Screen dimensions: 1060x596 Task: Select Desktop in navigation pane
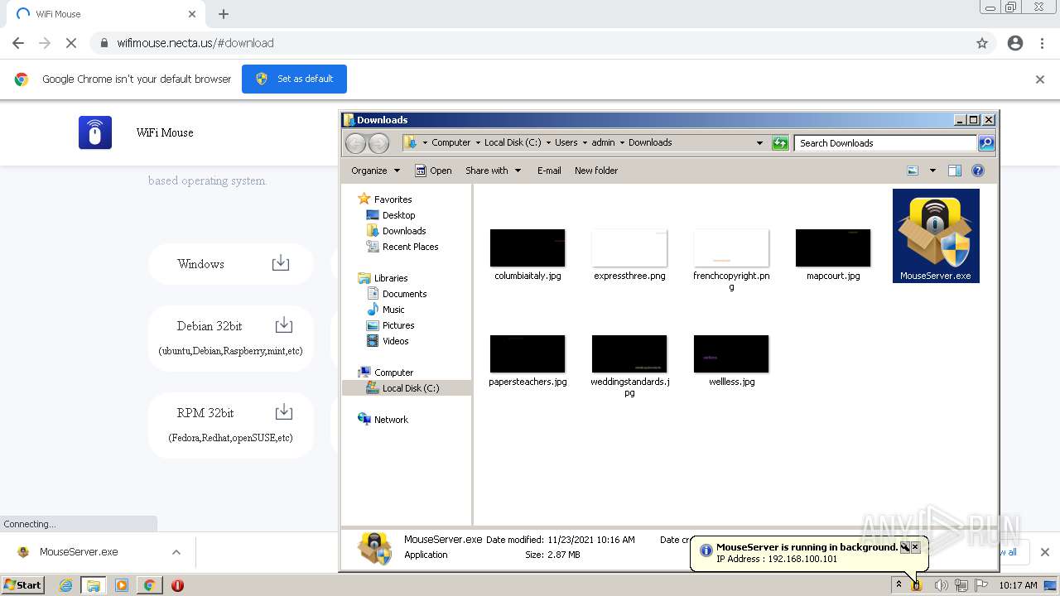click(398, 215)
